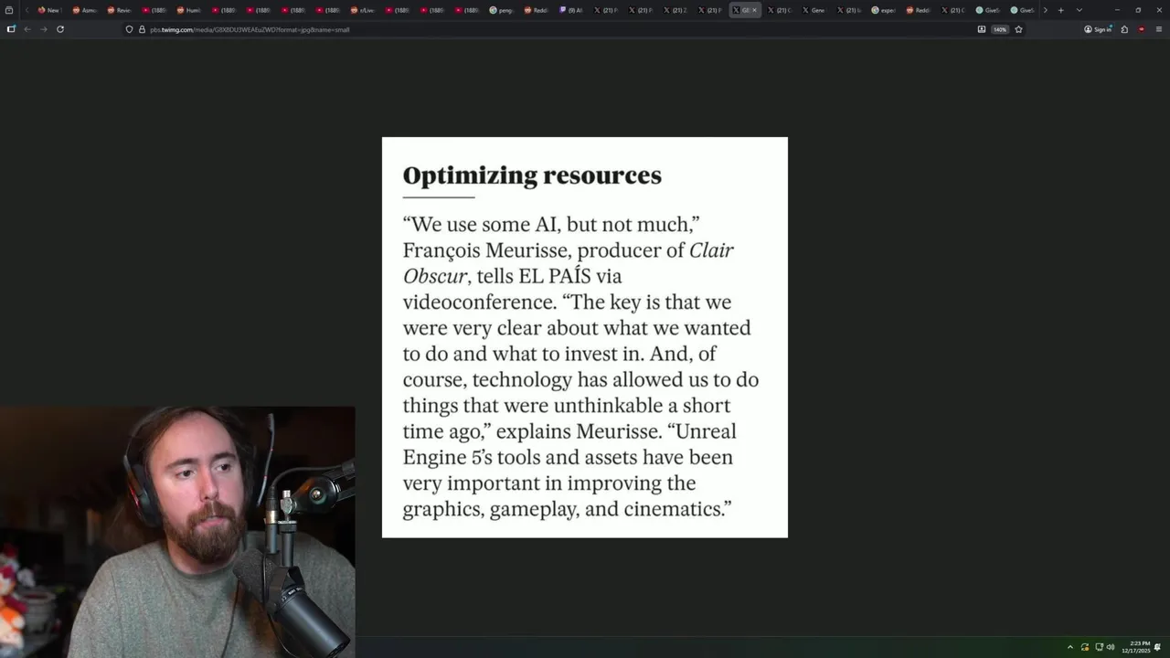Image resolution: width=1170 pixels, height=658 pixels.
Task: Close the active GE tab
Action: [x=754, y=10]
